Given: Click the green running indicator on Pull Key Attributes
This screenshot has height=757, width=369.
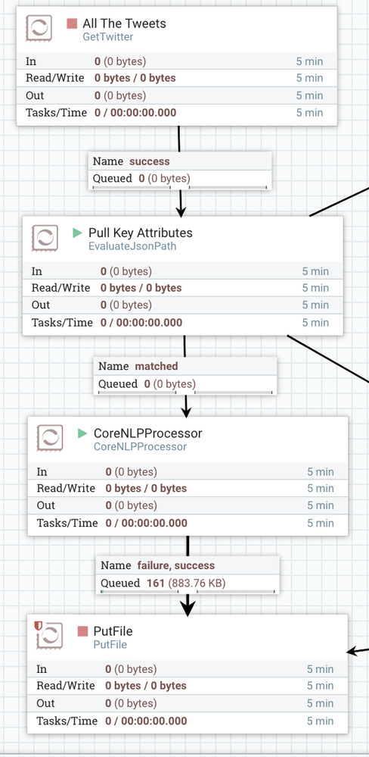Looking at the screenshot, I should [78, 233].
